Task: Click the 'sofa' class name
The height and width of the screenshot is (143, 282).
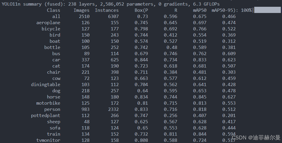Action: [x=55, y=128]
